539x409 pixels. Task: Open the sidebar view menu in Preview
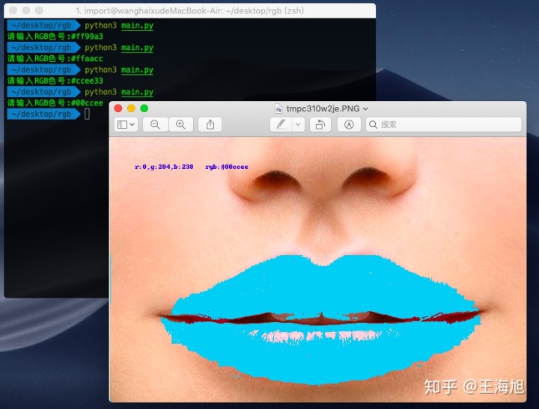(126, 124)
